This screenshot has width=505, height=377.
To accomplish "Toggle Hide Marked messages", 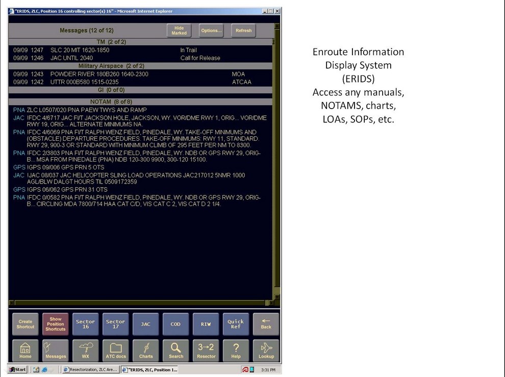I will [x=179, y=31].
